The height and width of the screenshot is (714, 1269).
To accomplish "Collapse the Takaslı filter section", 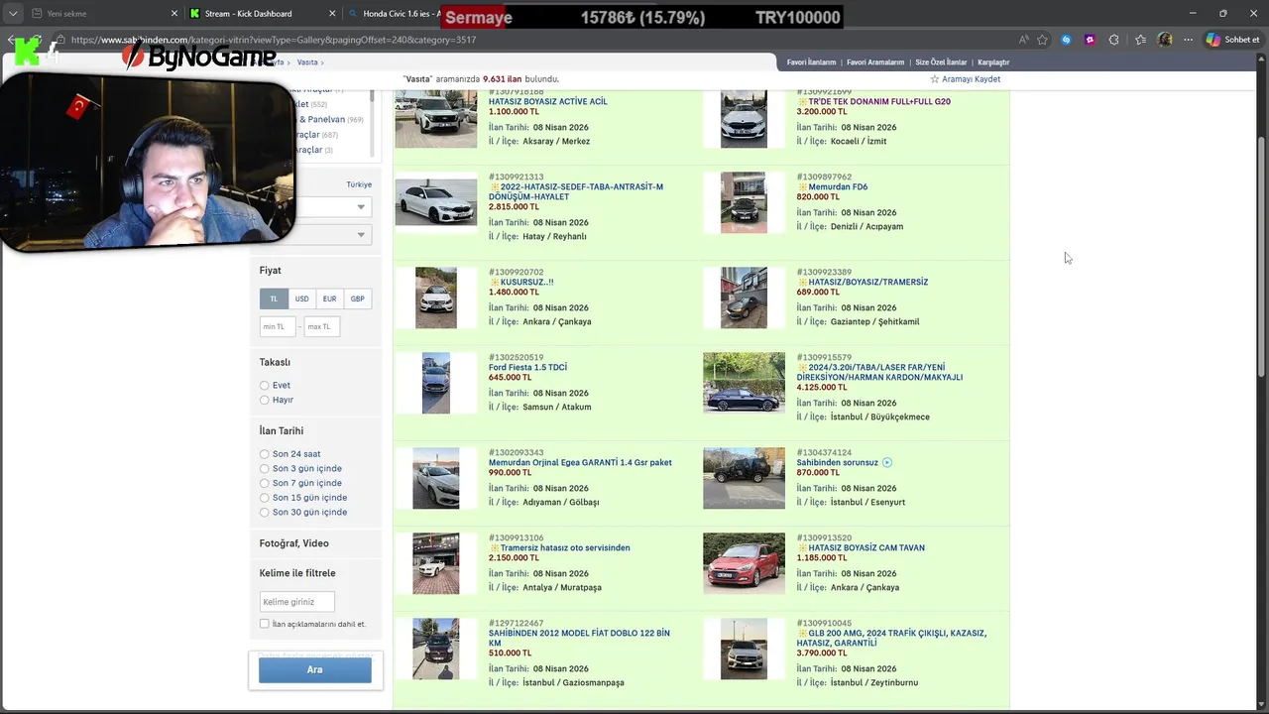I will (x=275, y=363).
